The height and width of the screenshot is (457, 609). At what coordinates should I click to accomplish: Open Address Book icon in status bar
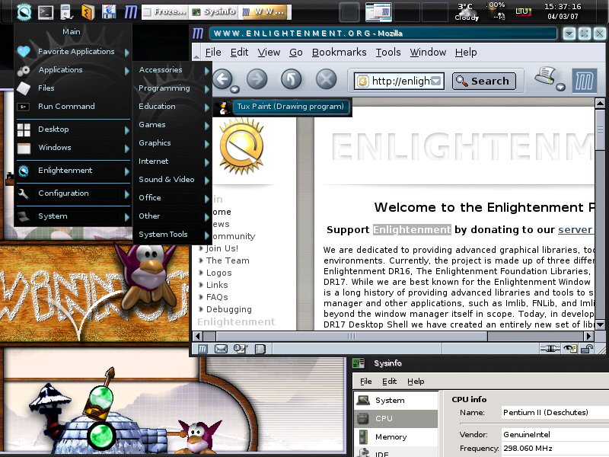point(260,350)
